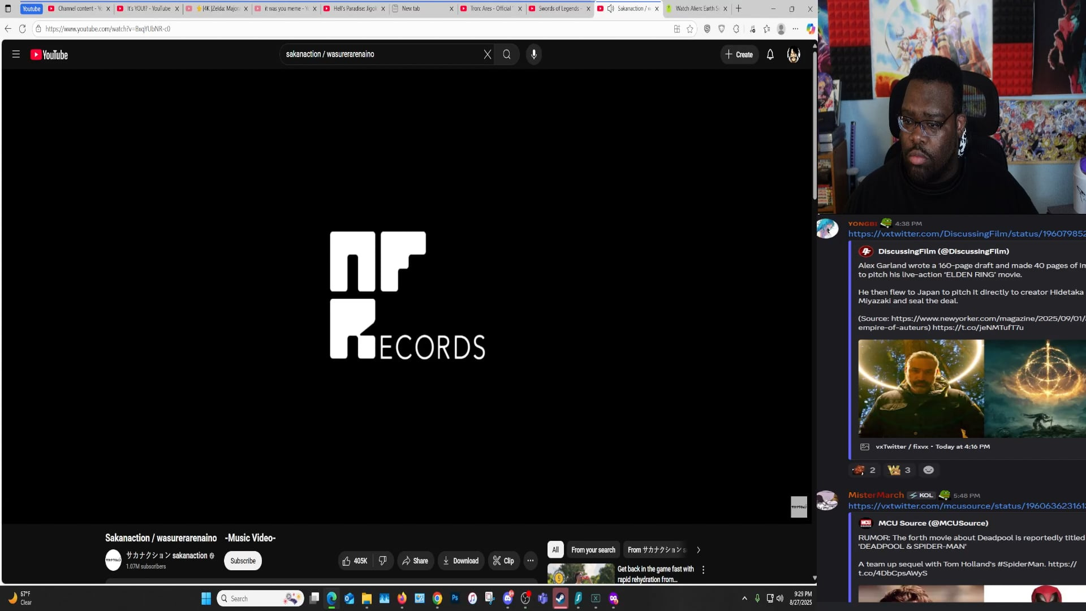The height and width of the screenshot is (611, 1086).
Task: Add a reaction to the DiscussingFilm message
Action: click(x=928, y=470)
